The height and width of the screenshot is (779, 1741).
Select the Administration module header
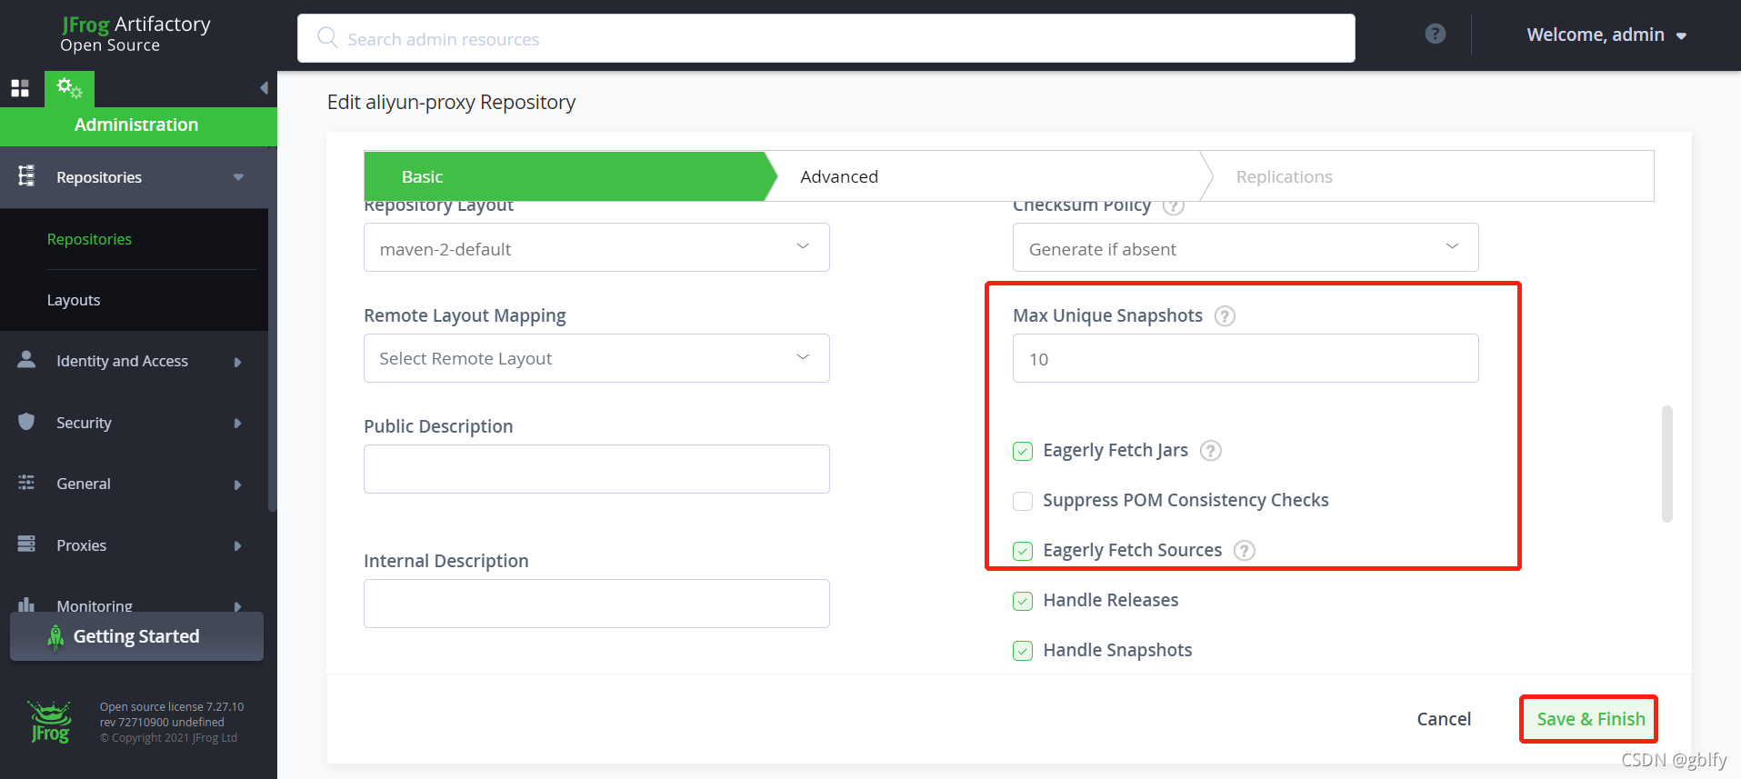point(138,125)
